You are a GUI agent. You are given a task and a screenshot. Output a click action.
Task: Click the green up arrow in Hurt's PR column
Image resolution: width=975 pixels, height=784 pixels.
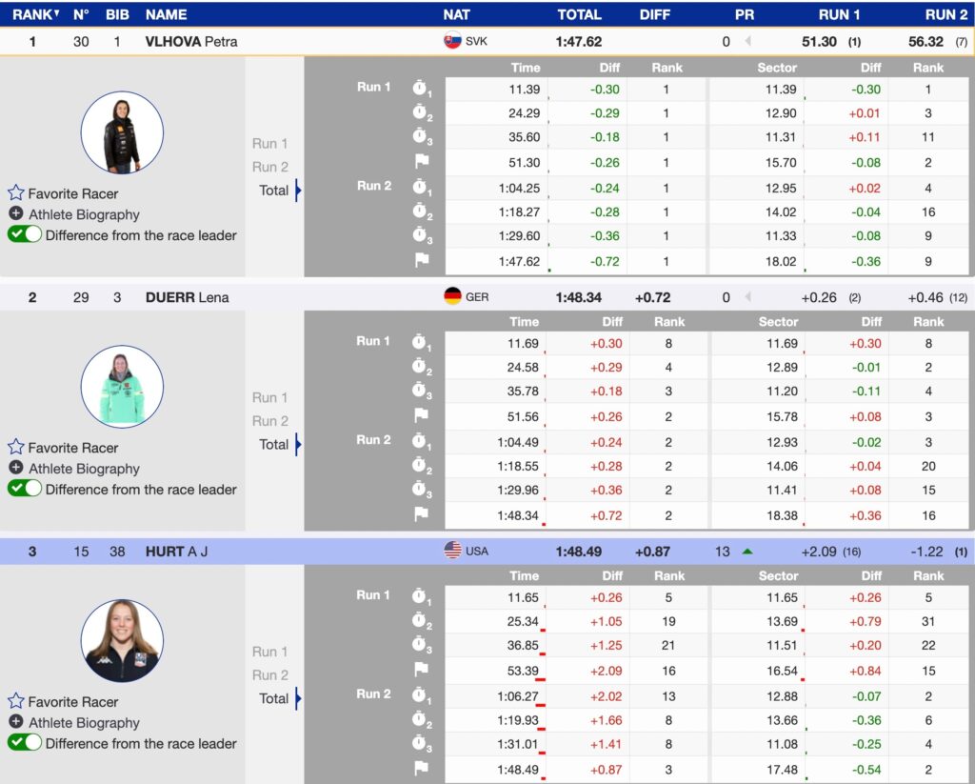pos(747,551)
